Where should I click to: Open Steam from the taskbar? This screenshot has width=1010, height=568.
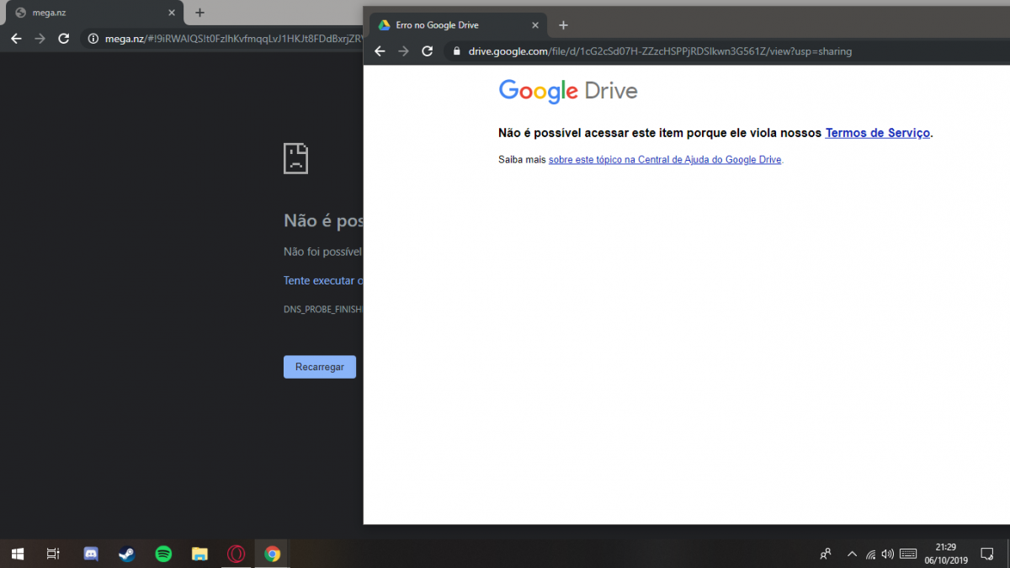coord(127,554)
